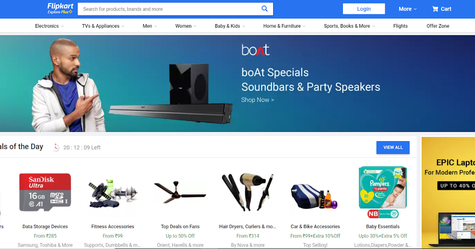
Task: Open the Flights menu item
Action: [x=400, y=26]
